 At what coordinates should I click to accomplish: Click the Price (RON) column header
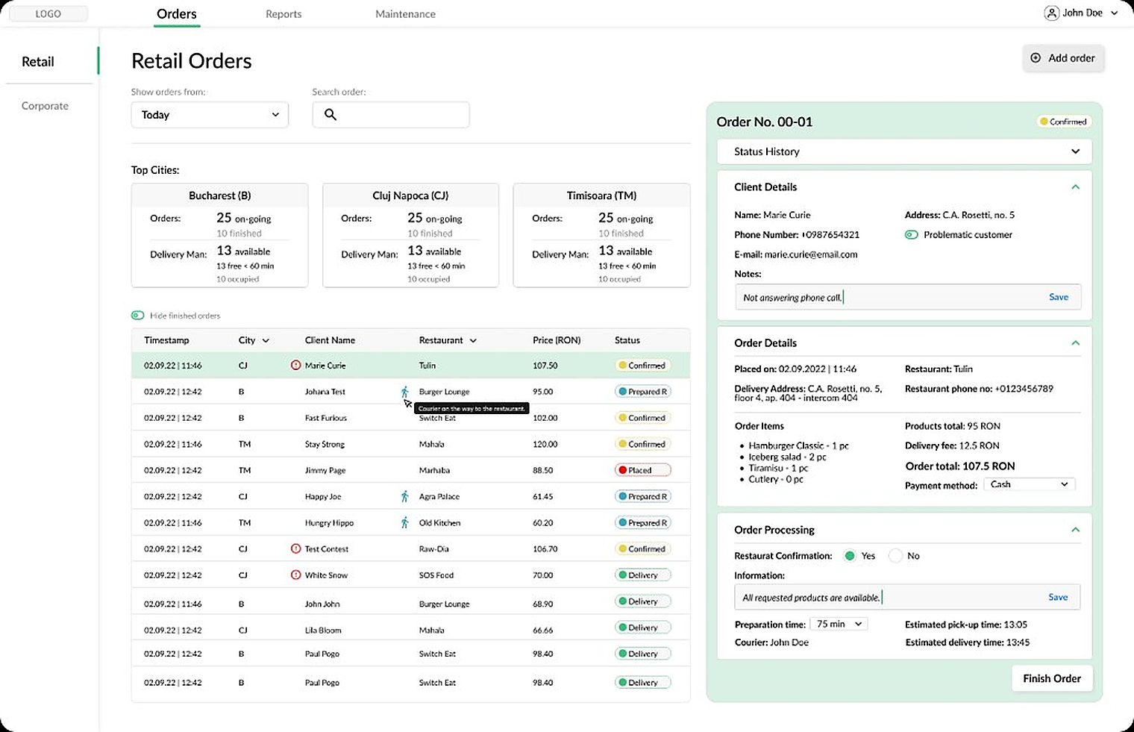[557, 340]
